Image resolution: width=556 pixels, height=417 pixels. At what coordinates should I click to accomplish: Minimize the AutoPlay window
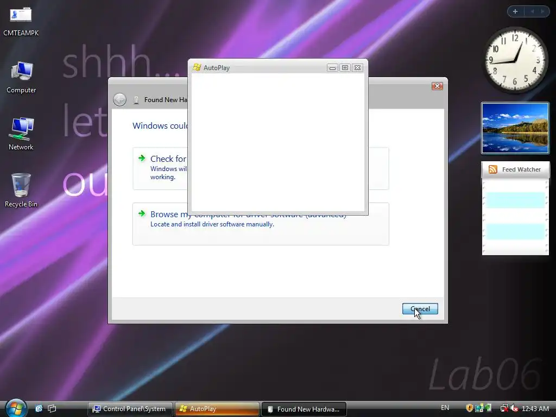pos(332,68)
